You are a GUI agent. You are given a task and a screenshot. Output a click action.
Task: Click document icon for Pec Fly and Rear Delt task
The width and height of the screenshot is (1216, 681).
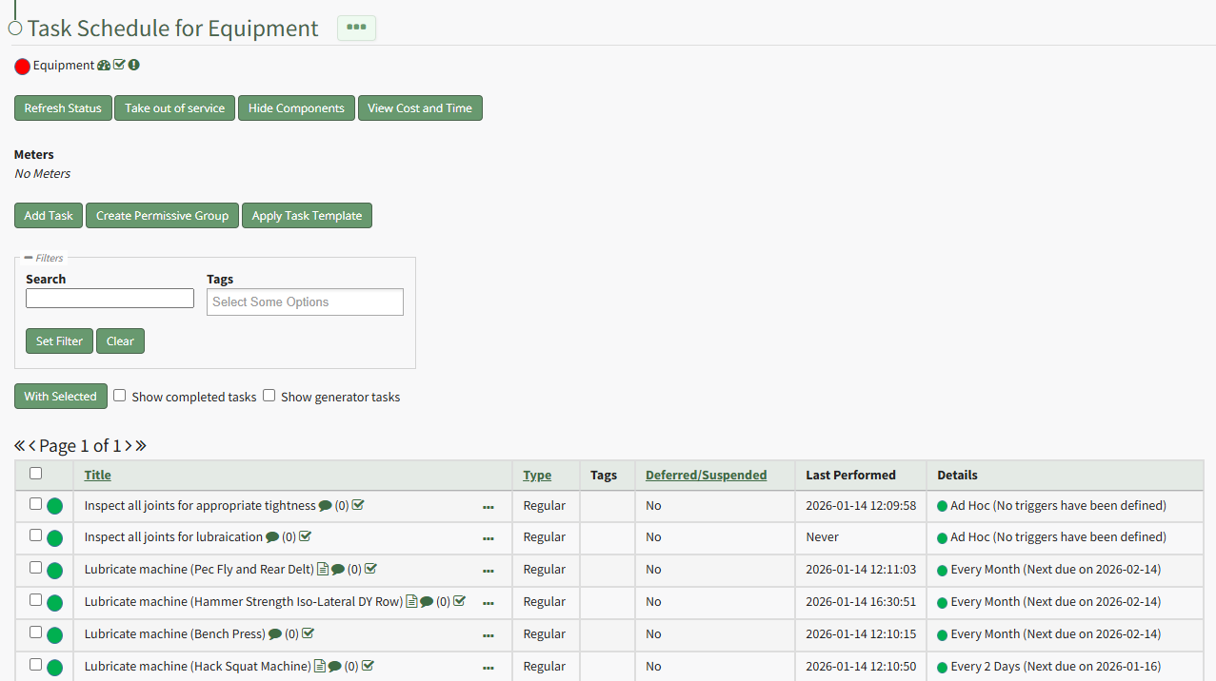tap(323, 570)
